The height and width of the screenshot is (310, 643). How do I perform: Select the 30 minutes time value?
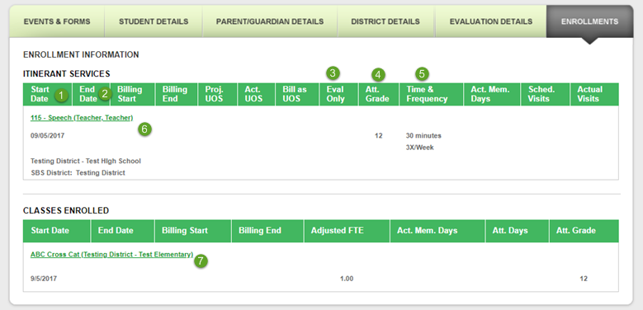pyautogui.click(x=423, y=135)
